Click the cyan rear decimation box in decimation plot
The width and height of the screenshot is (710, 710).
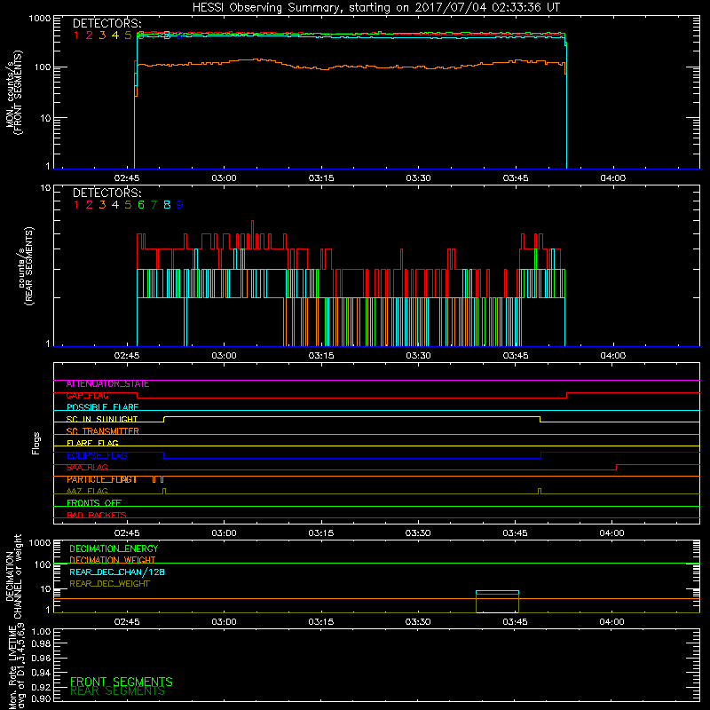click(x=497, y=602)
